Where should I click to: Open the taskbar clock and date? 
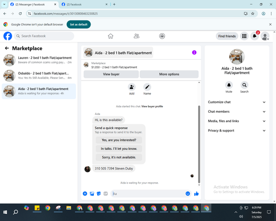257,212
